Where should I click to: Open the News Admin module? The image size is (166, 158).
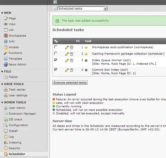[x=15, y=65]
